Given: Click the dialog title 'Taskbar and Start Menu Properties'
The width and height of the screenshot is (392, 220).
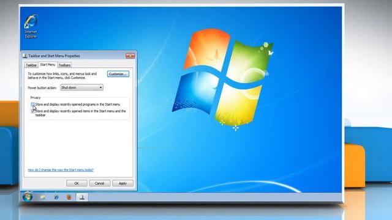Looking at the screenshot, I should [55, 56].
